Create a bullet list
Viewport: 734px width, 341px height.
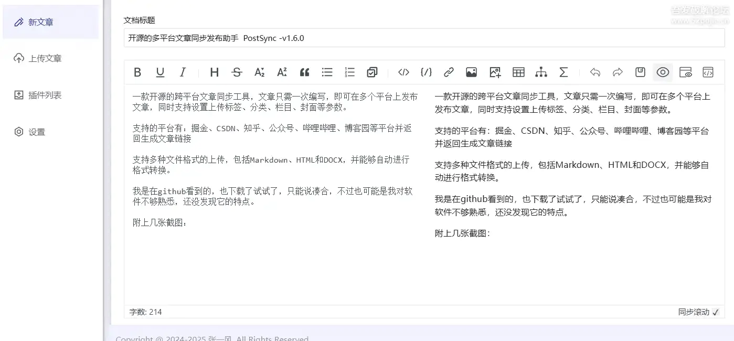pyautogui.click(x=327, y=72)
